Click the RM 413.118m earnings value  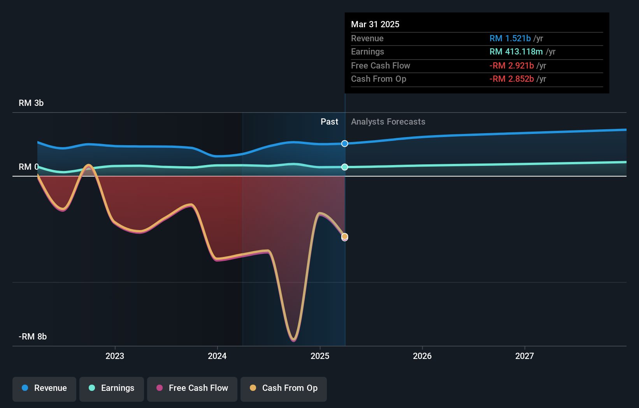pyautogui.click(x=516, y=52)
